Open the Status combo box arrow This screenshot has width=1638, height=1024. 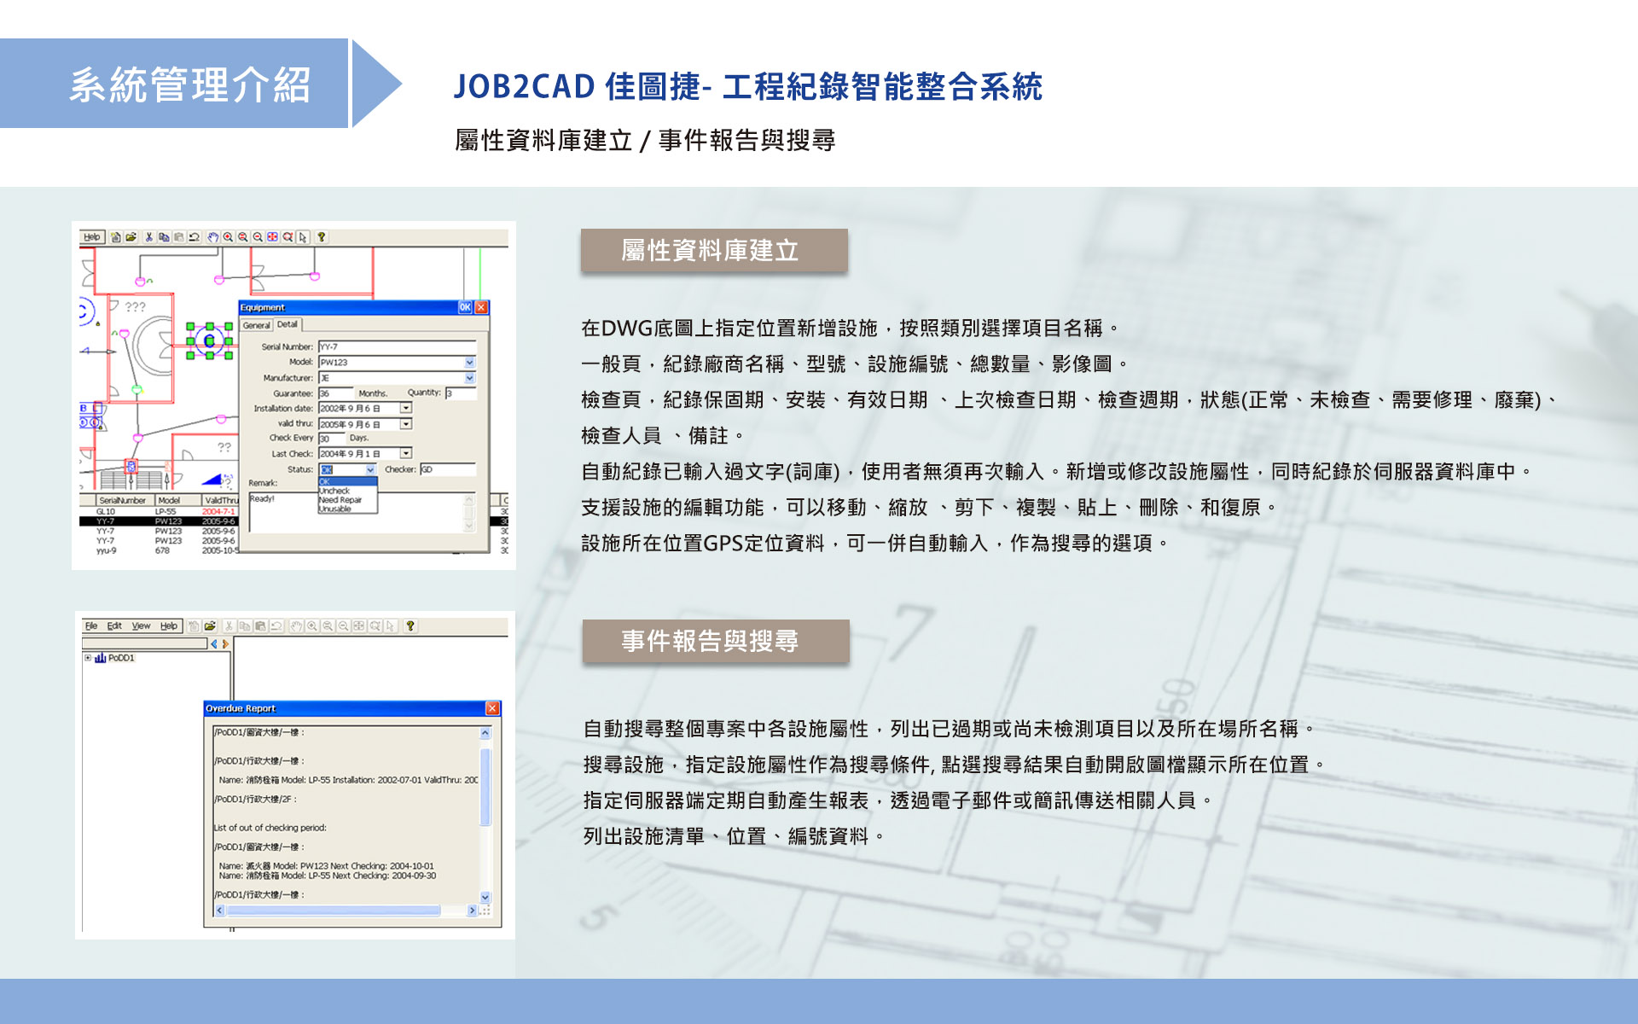370,469
